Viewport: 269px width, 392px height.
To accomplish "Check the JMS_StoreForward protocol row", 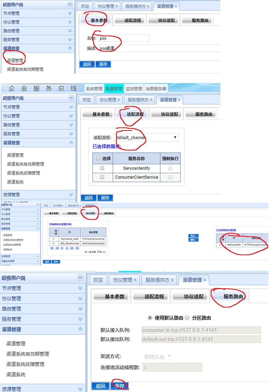I will pyautogui.click(x=53, y=243).
